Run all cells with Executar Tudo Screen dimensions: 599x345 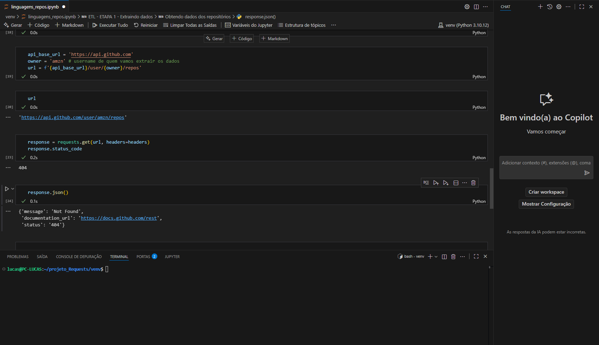click(x=110, y=25)
